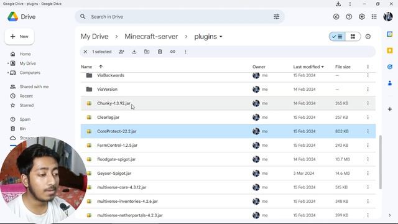Screen dimensions: 398x224
Task: Open Shared with me
Action: click(34, 87)
